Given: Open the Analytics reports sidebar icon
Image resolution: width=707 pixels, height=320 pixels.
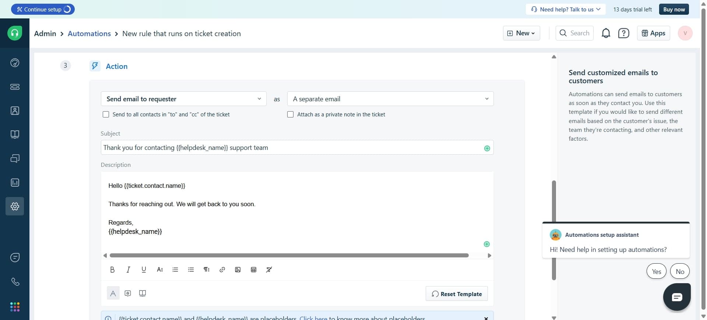Looking at the screenshot, I should tap(15, 182).
